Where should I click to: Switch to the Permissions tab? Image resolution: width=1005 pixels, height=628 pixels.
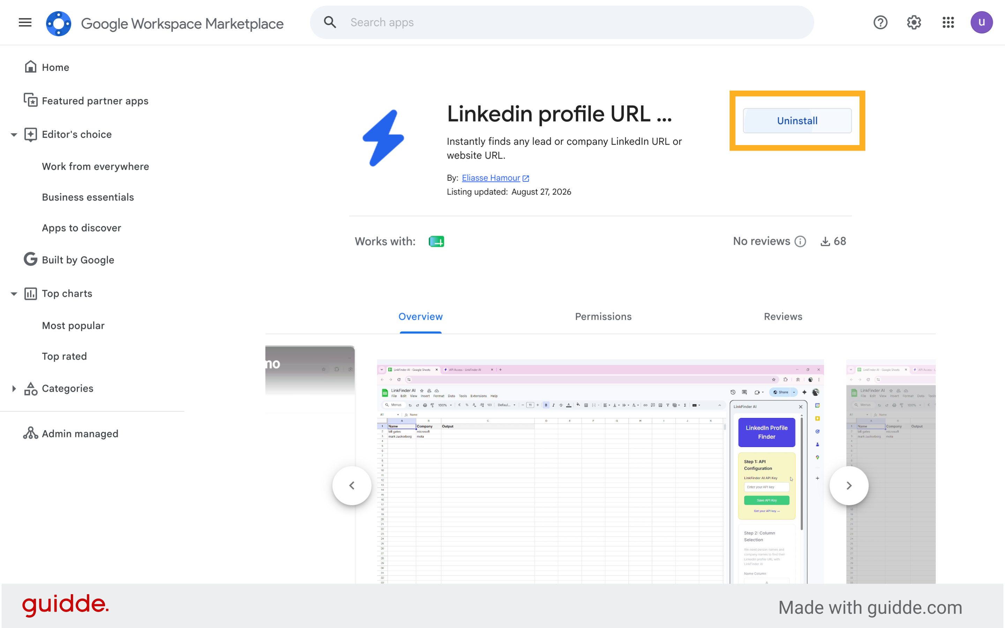point(603,317)
